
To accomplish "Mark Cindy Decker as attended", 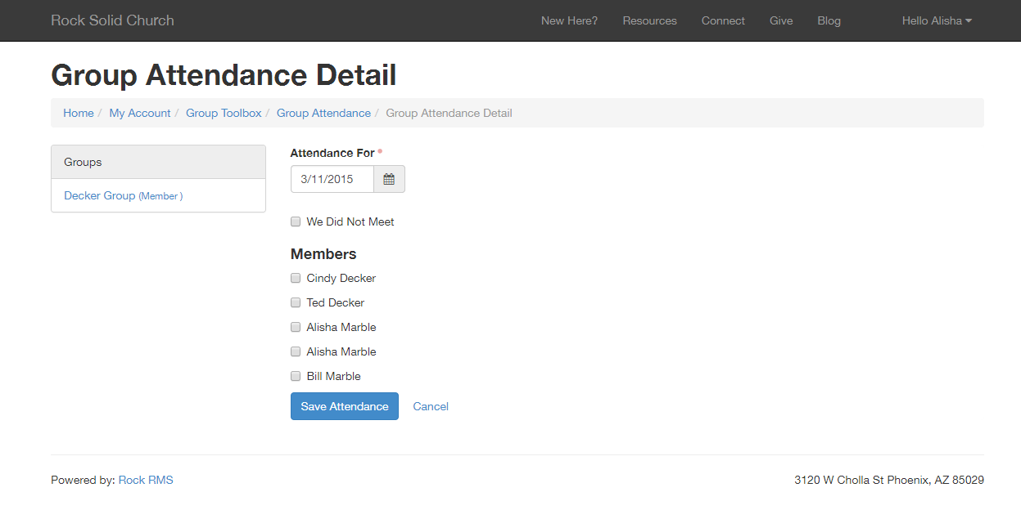I will click(x=296, y=278).
